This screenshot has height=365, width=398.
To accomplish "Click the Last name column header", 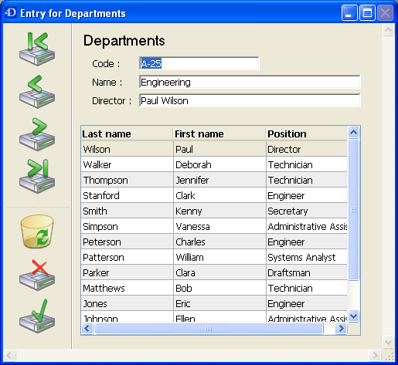I will coord(127,133).
